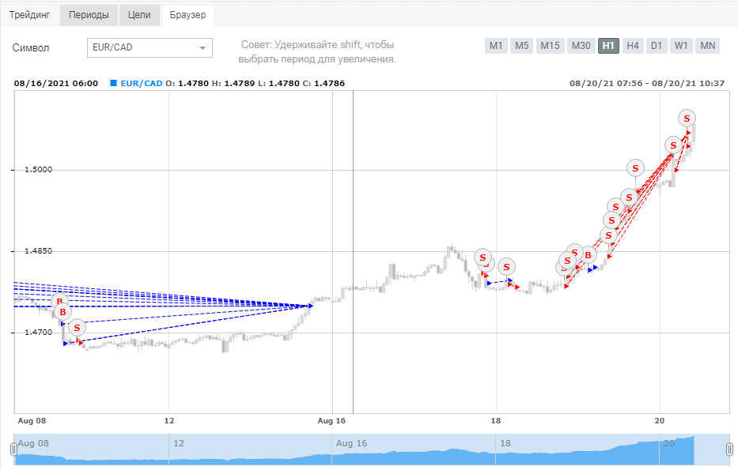This screenshot has height=470, width=738.
Task: Click the lower B buy marker near Aug 08
Action: pyautogui.click(x=62, y=312)
